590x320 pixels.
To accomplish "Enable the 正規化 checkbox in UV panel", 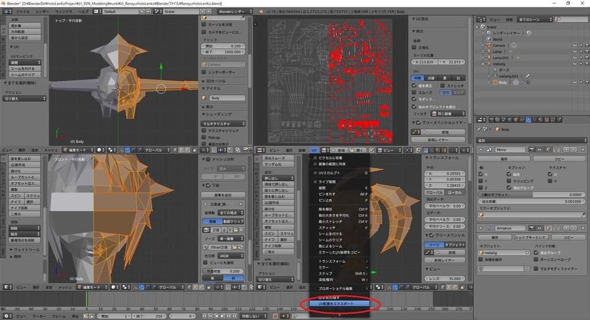I will (414, 47).
